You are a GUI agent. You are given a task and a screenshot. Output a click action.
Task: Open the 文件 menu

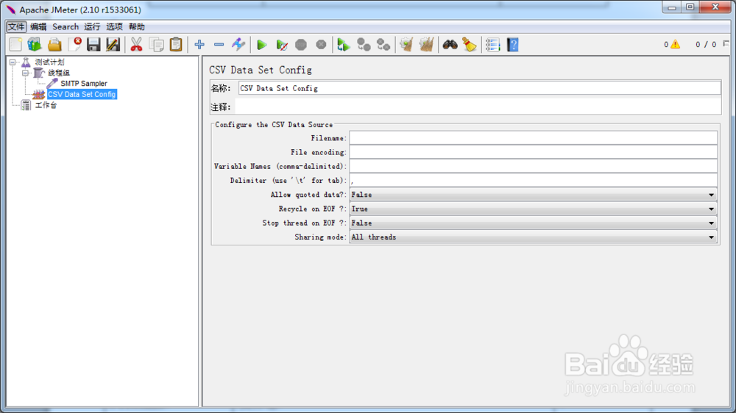(x=16, y=26)
